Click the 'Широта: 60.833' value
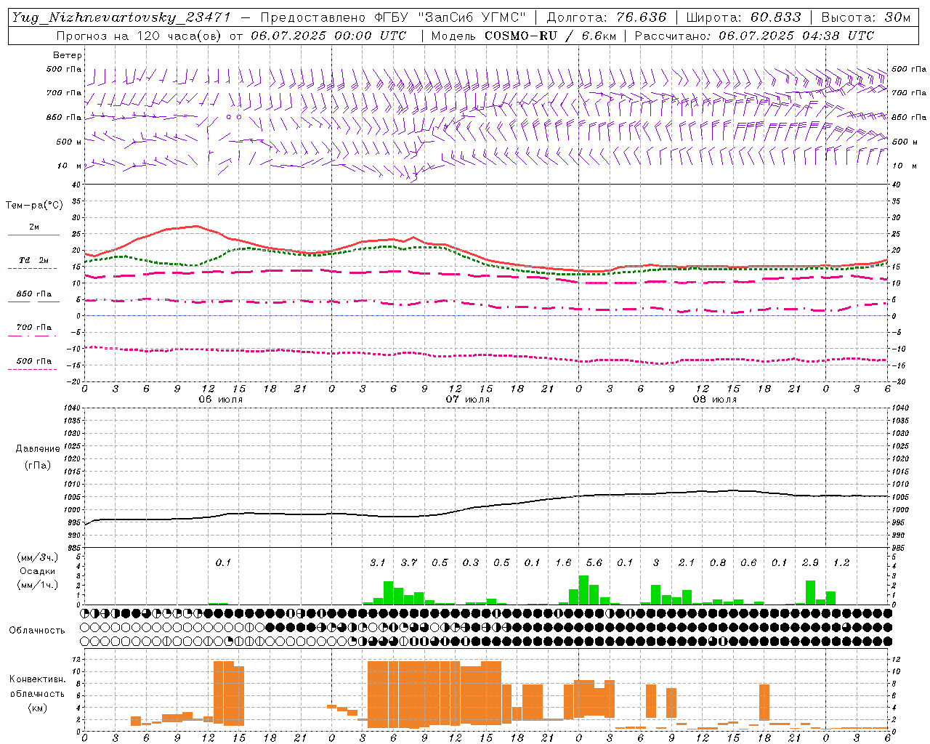 tap(743, 17)
